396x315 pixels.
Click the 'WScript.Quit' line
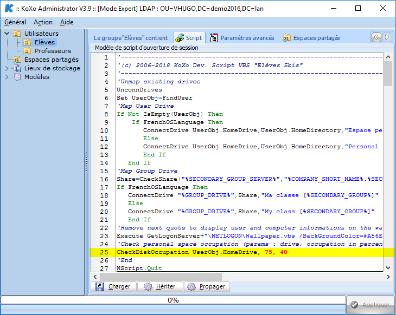pos(139,268)
